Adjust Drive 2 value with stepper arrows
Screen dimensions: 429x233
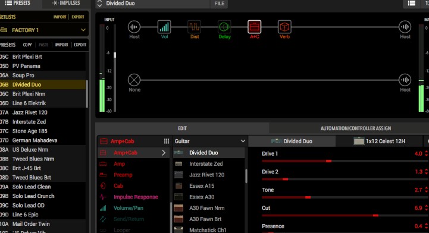click(426, 172)
